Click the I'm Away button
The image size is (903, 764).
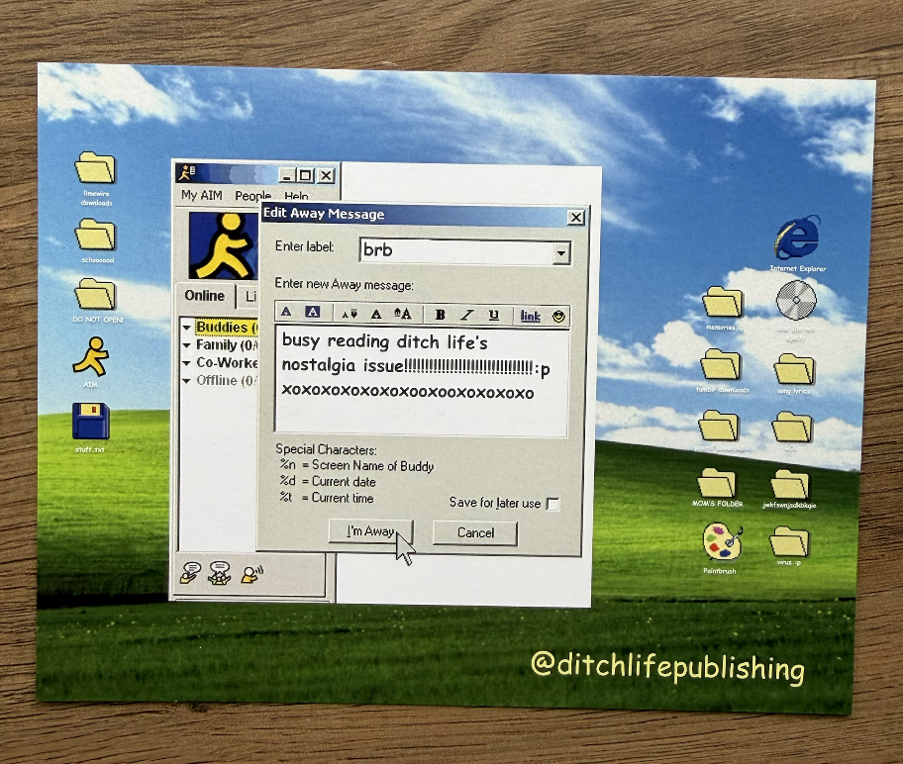click(x=371, y=531)
